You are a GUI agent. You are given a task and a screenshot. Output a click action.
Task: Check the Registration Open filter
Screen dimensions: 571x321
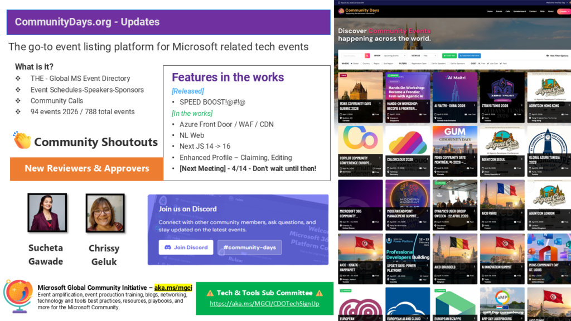click(x=409, y=64)
